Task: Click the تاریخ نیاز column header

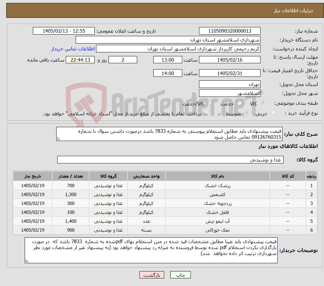Action: [33, 176]
